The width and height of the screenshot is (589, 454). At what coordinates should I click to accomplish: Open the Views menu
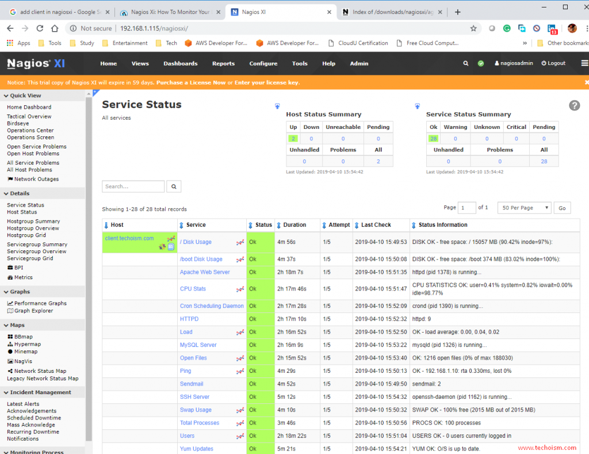140,63
